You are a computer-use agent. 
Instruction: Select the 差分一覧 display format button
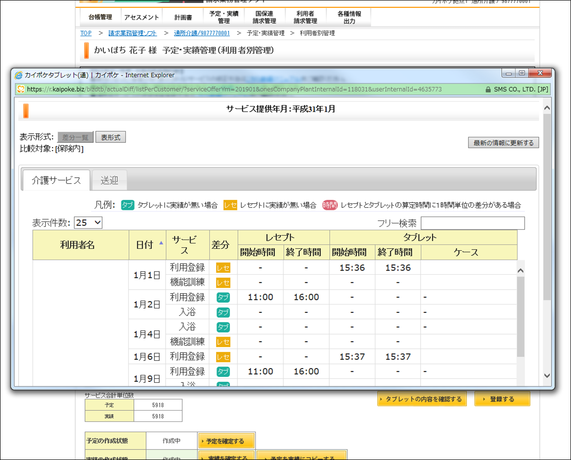tap(75, 137)
